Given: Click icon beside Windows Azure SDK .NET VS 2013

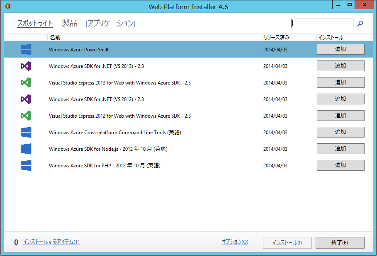Looking at the screenshot, I should 26,66.
